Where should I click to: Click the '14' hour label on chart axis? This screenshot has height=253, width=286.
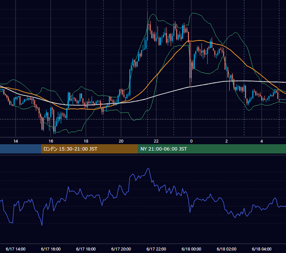(x=16, y=141)
